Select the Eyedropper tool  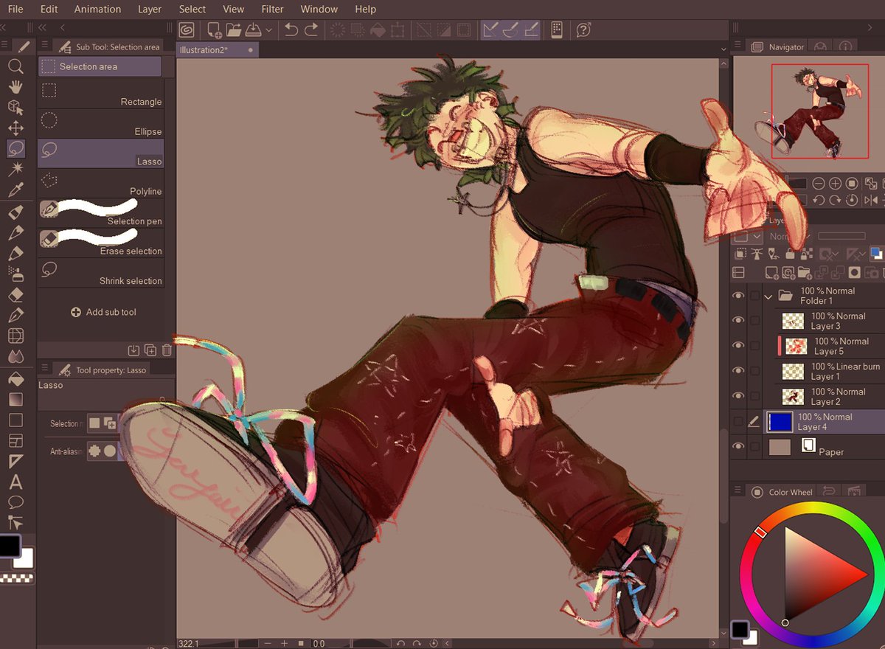[x=15, y=190]
